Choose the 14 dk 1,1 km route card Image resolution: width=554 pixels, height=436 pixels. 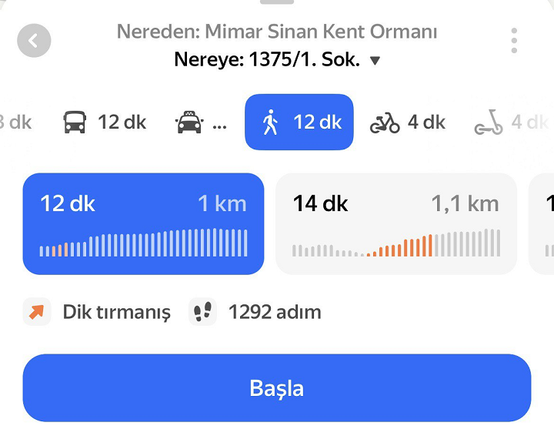click(395, 223)
